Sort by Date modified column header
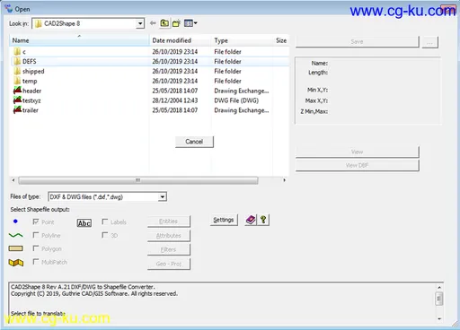 tap(180, 40)
